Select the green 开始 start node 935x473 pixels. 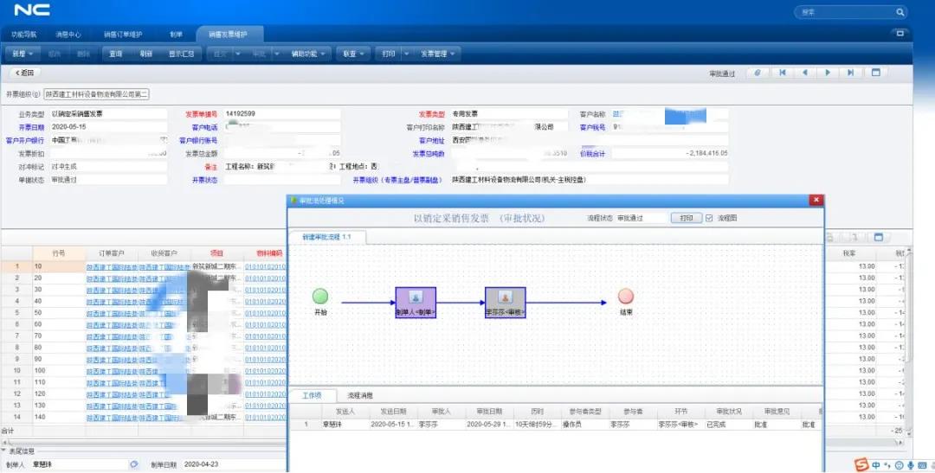[320, 296]
